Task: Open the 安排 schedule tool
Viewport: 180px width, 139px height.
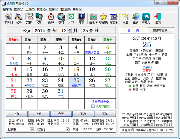Action: tap(29, 18)
